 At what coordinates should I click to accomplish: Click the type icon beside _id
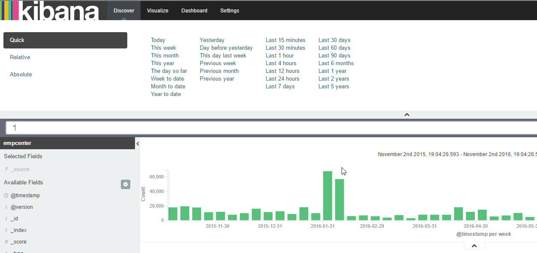coord(6,219)
